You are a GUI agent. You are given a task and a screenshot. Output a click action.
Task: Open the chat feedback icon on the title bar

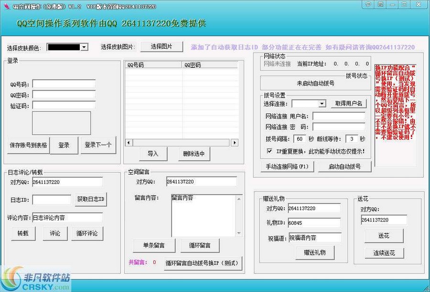pos(367,4)
